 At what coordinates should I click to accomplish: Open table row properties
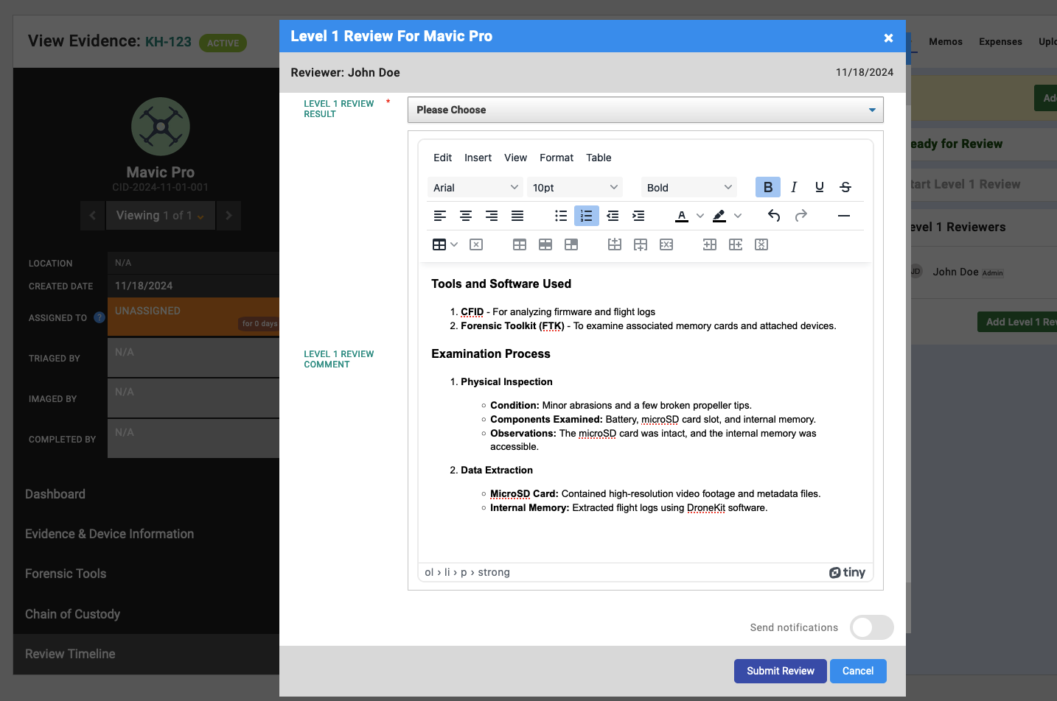[x=545, y=244]
